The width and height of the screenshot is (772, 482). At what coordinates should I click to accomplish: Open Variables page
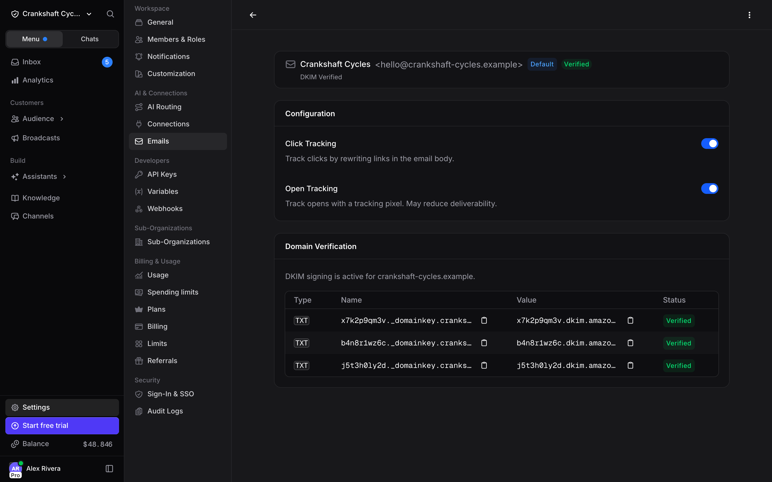(x=178, y=191)
